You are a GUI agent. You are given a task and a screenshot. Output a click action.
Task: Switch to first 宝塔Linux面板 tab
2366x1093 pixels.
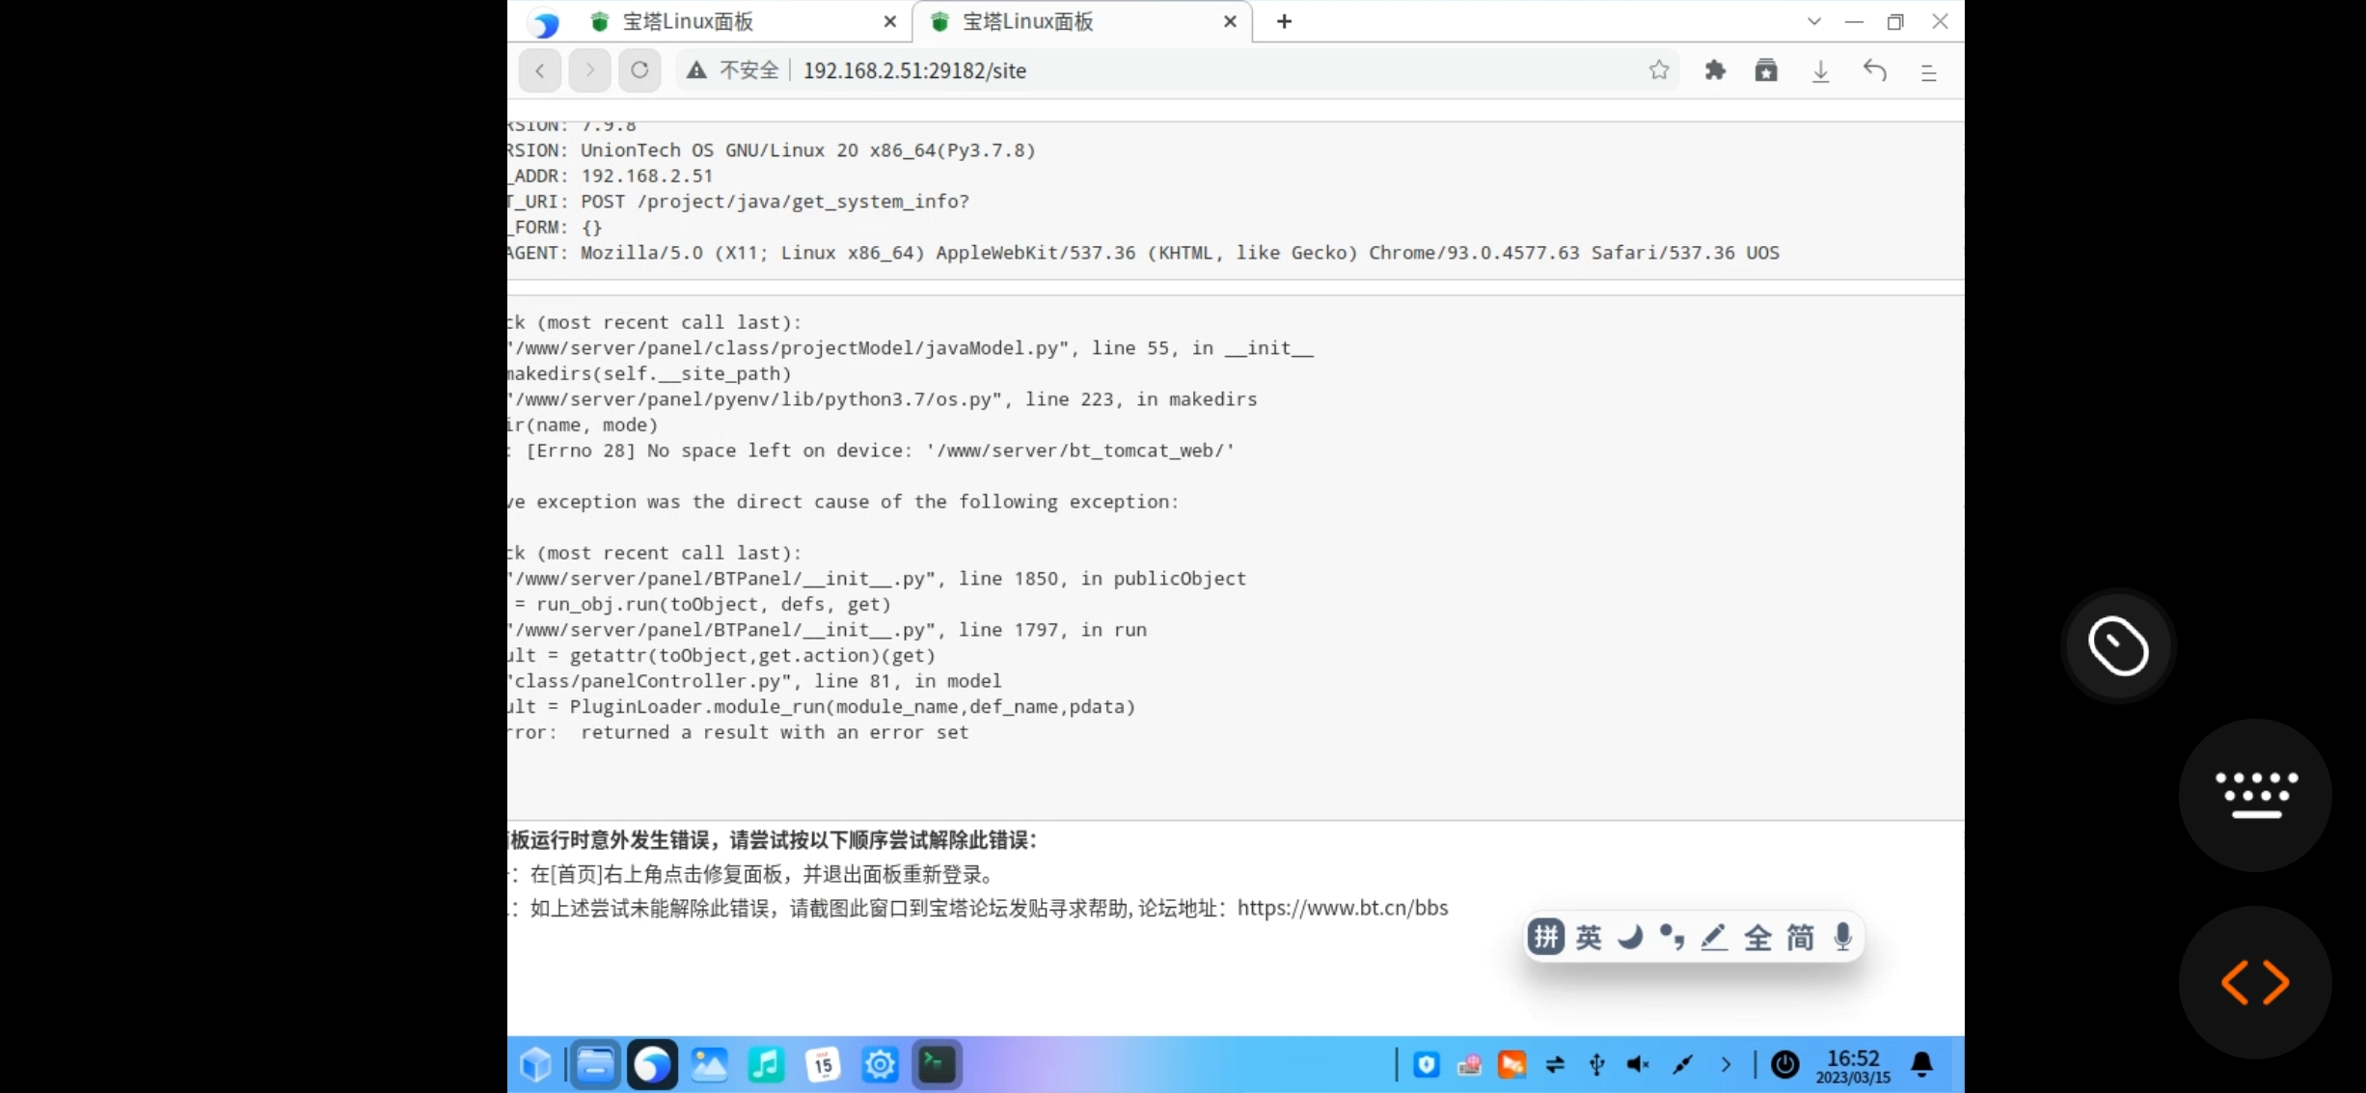pyautogui.click(x=743, y=21)
